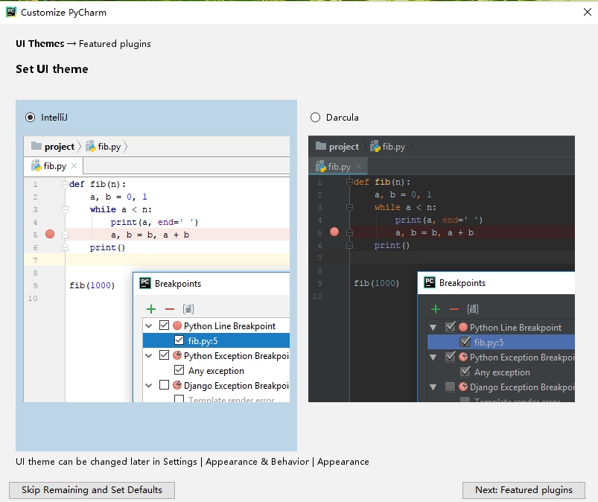Toggle Python Line Breakpoint checkbox in Darcula preview
Image resolution: width=598 pixels, height=502 pixels.
[451, 327]
